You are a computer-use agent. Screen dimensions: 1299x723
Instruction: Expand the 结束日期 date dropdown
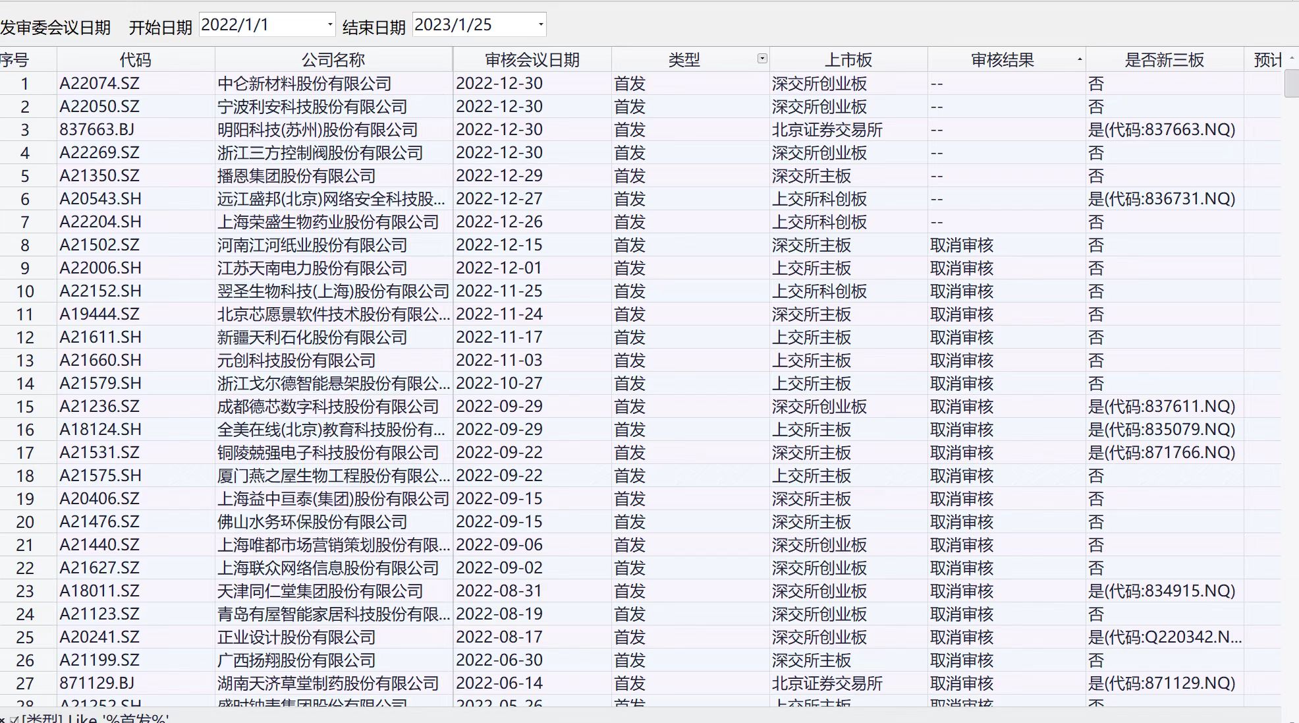(541, 25)
